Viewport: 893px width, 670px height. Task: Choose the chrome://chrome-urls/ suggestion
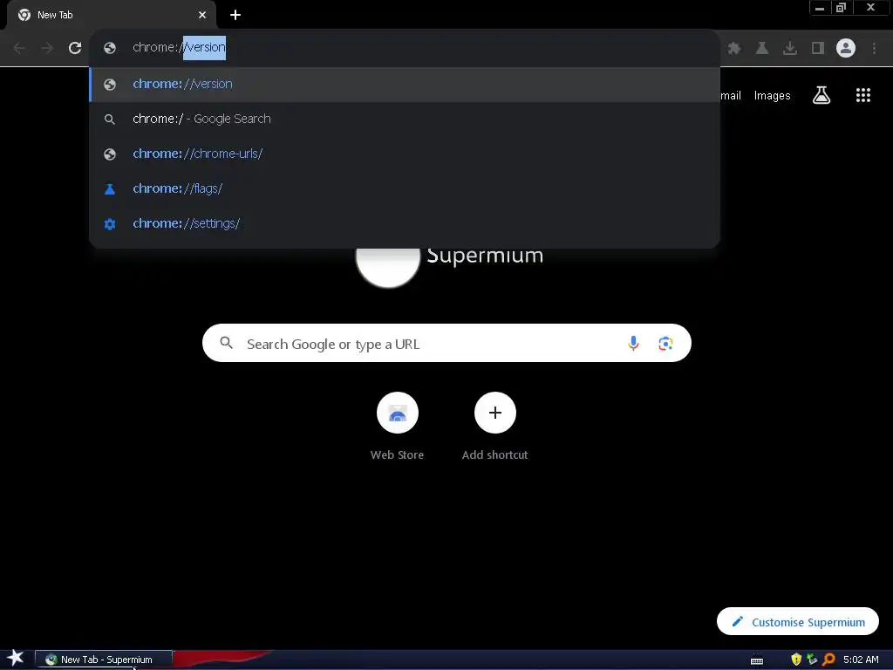pos(405,154)
